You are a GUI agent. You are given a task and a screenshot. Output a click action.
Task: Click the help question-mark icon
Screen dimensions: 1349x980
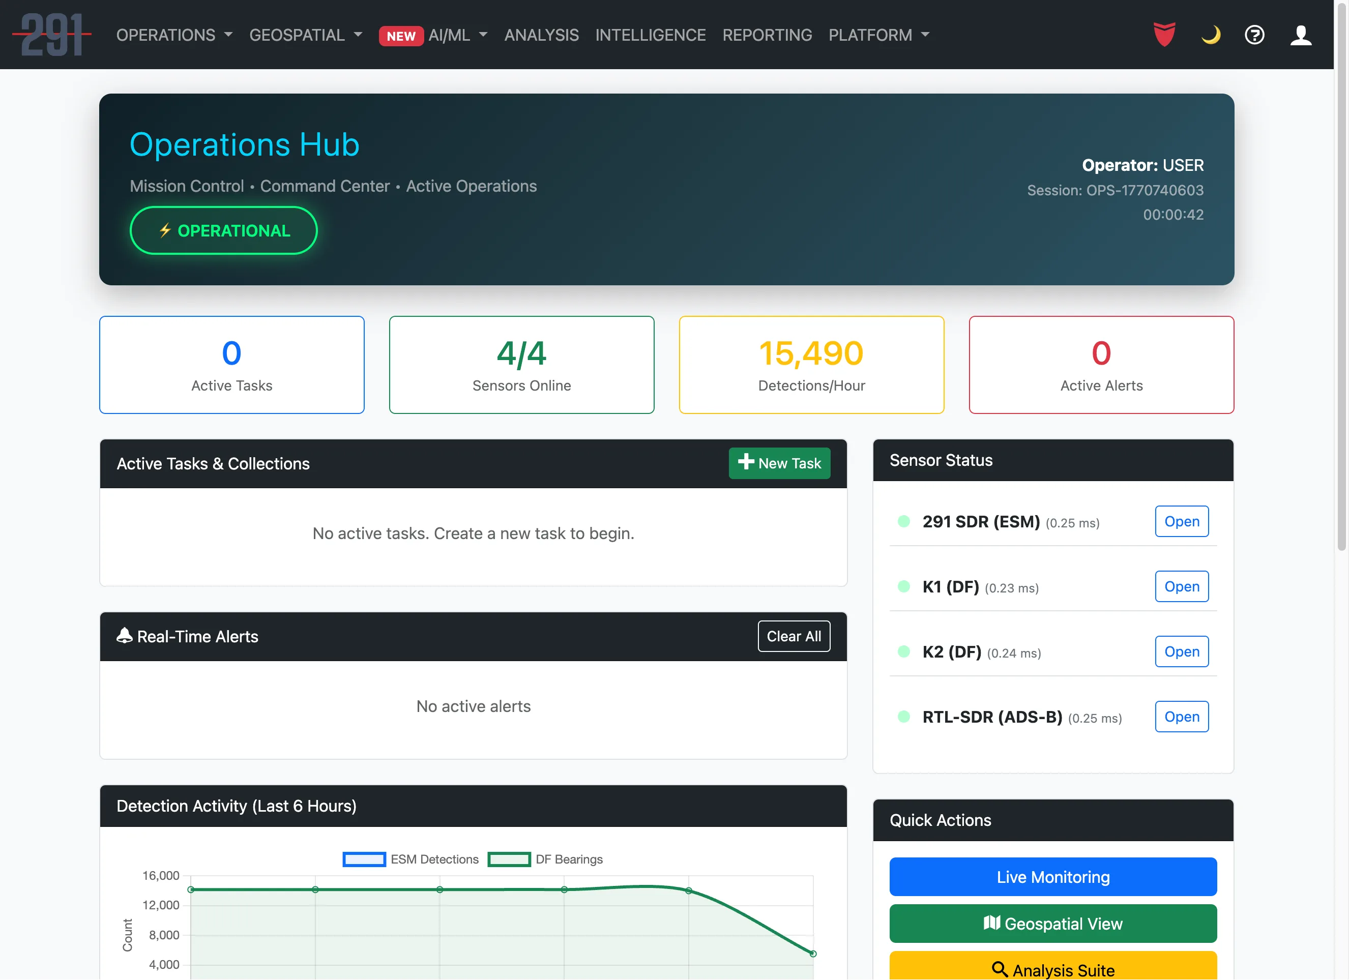click(1254, 35)
